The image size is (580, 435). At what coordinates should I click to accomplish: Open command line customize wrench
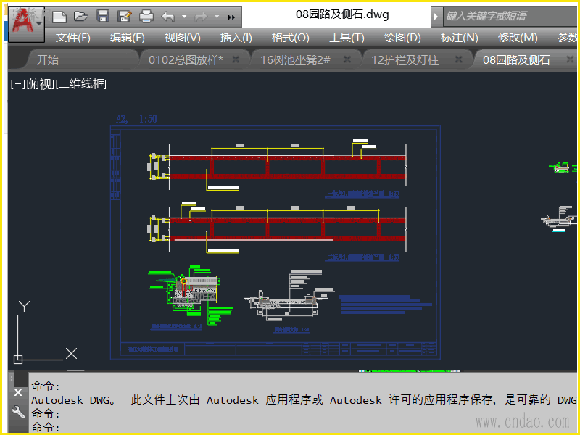point(18,412)
